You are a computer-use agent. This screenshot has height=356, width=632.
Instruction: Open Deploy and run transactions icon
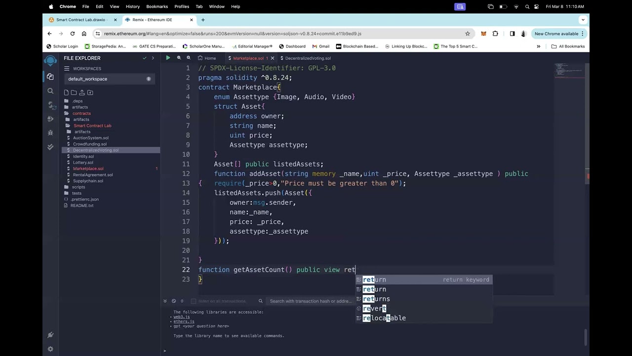point(50,119)
